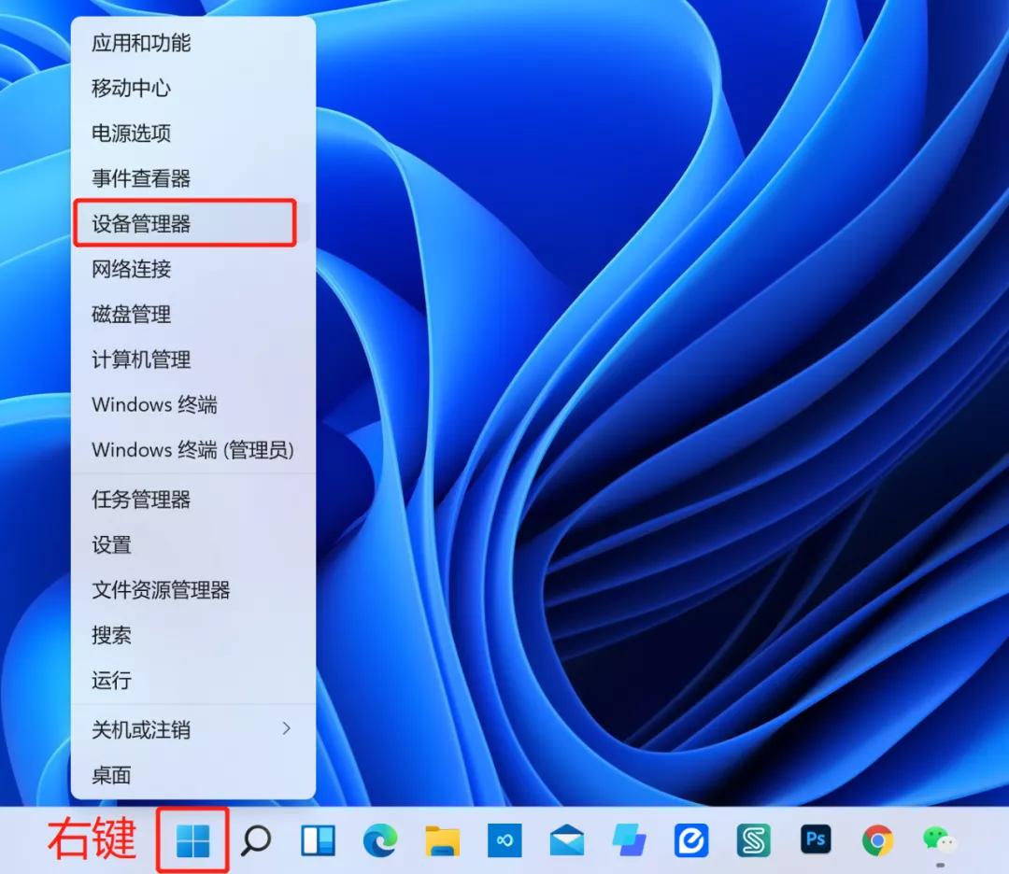This screenshot has width=1009, height=874.
Task: Launch Google Chrome from the taskbar
Action: (876, 841)
